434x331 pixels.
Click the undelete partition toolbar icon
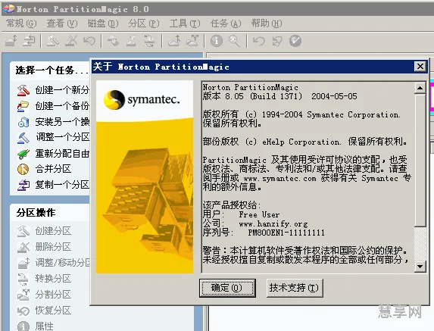tap(89, 41)
